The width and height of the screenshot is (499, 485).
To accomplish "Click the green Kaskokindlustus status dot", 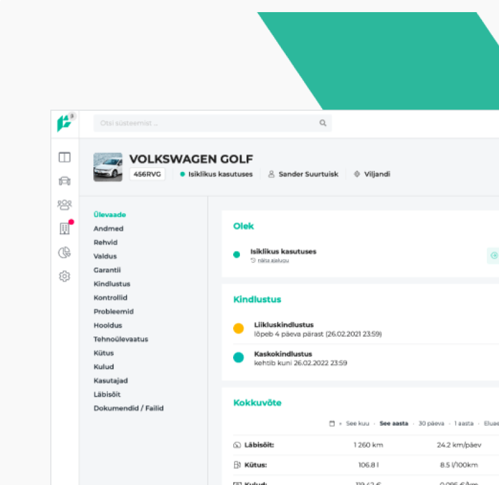I will point(239,357).
